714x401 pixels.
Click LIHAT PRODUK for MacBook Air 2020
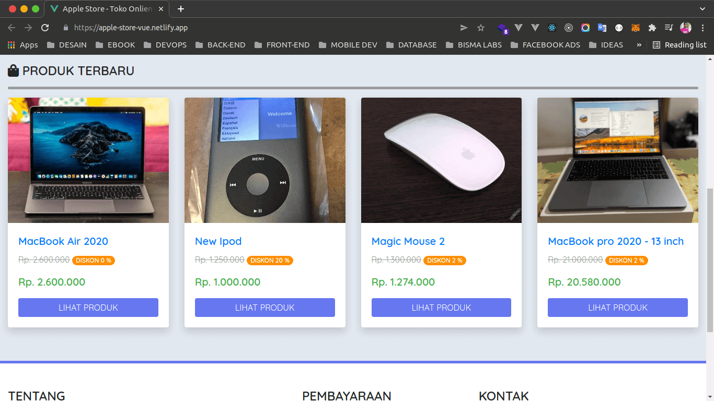88,308
